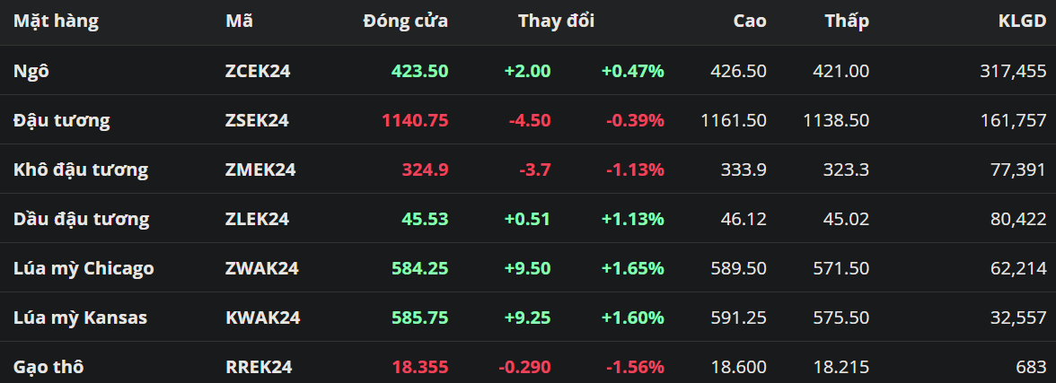Screen dimensions: 1056x383
Task: Sort by the Thấp column header
Action: (x=847, y=21)
